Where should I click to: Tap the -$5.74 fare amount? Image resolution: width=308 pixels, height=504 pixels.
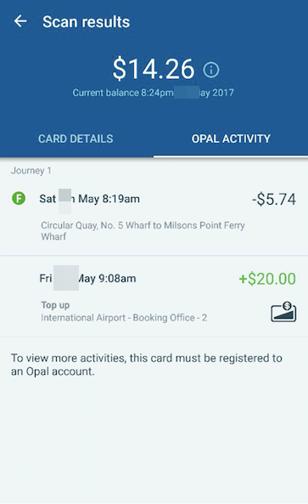tap(274, 199)
